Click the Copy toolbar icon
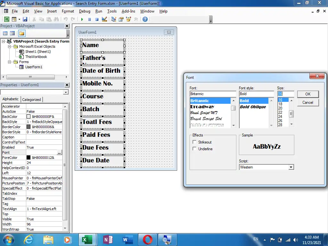Image resolution: width=328 pixels, height=246 pixels. (x=41, y=19)
